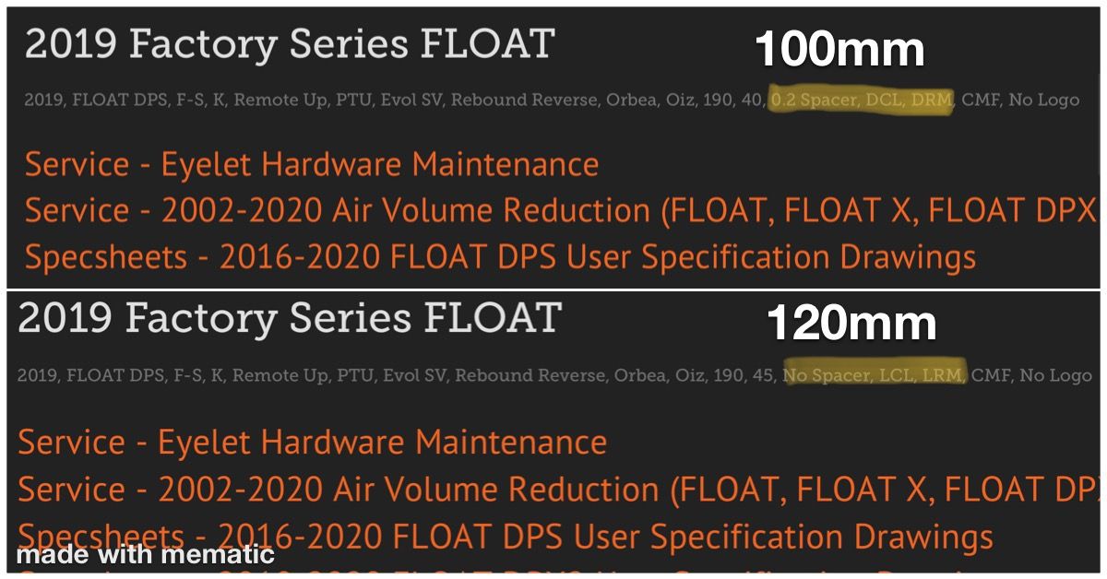Open FLOAT DPS Specification Drawings link in 100mm panel
Viewport: 1107px width, 579px height.
point(500,257)
